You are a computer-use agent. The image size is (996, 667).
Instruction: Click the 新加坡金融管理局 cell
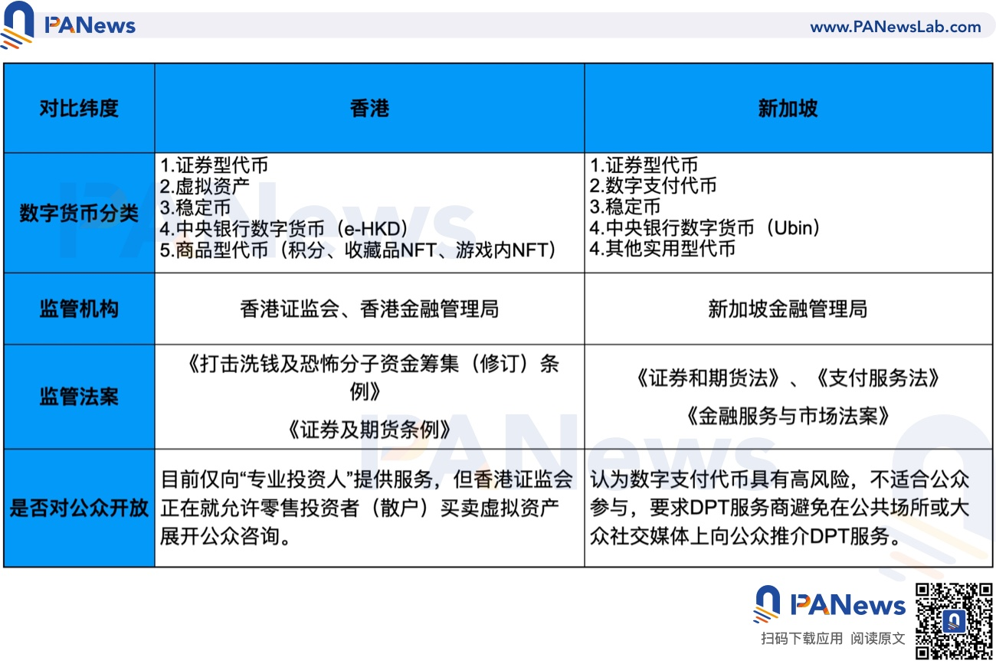point(788,309)
